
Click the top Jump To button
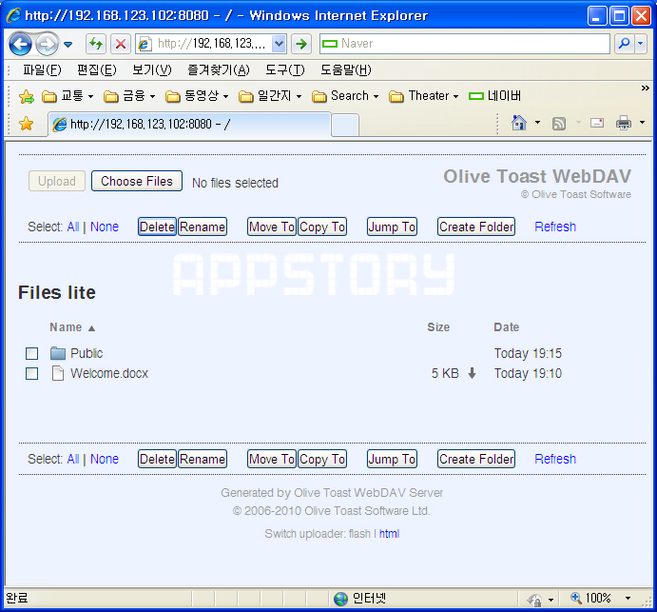pyautogui.click(x=392, y=227)
